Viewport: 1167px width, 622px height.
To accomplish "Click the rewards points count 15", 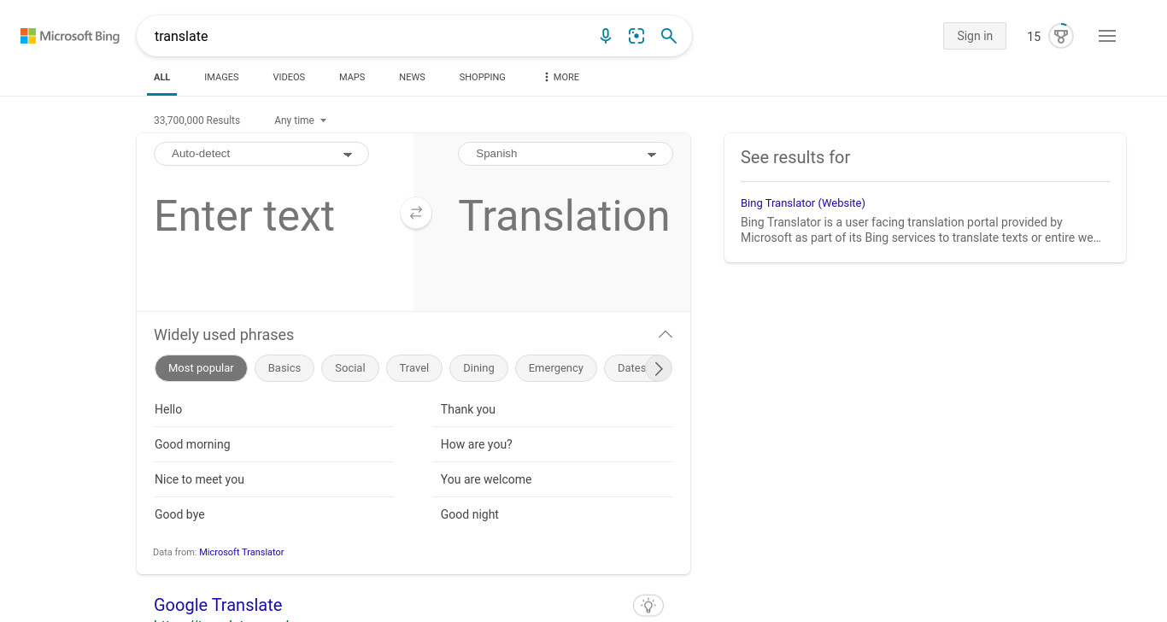I will 1034,37.
